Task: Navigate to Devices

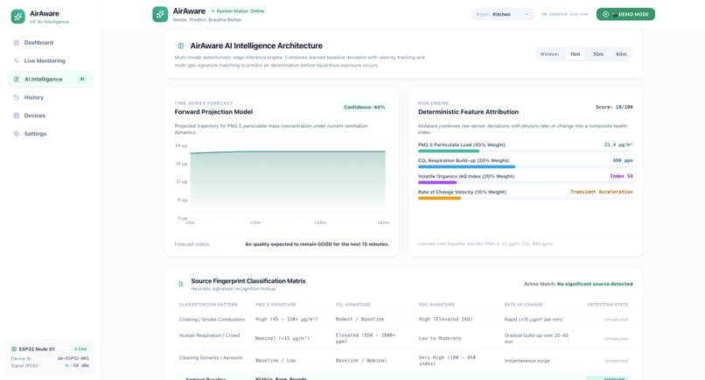Action: click(x=51, y=116)
